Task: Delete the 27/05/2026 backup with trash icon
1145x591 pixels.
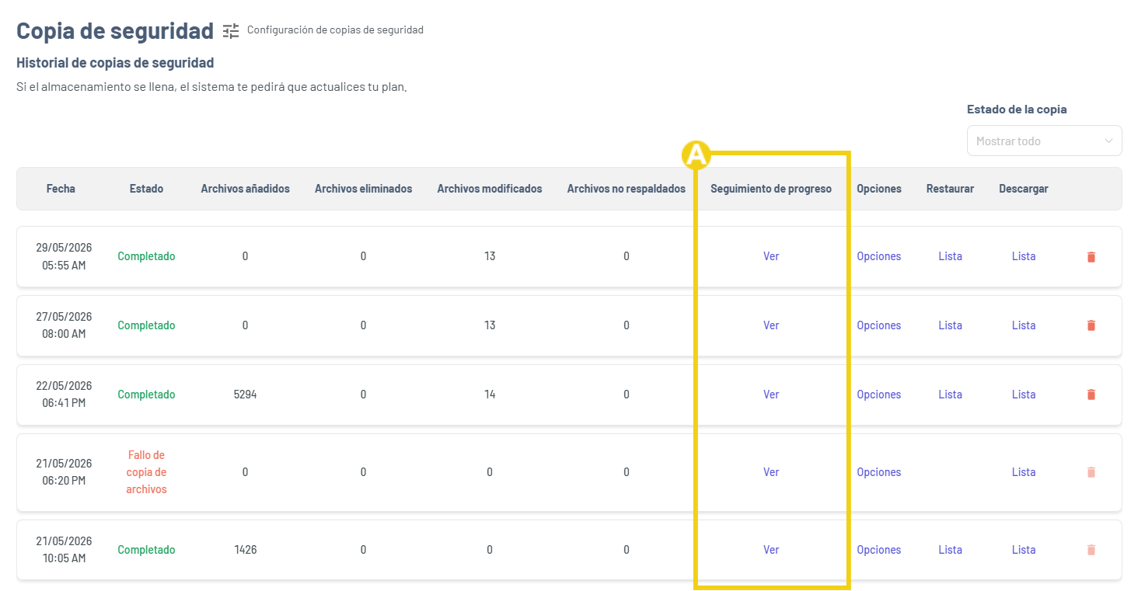Action: (1091, 325)
